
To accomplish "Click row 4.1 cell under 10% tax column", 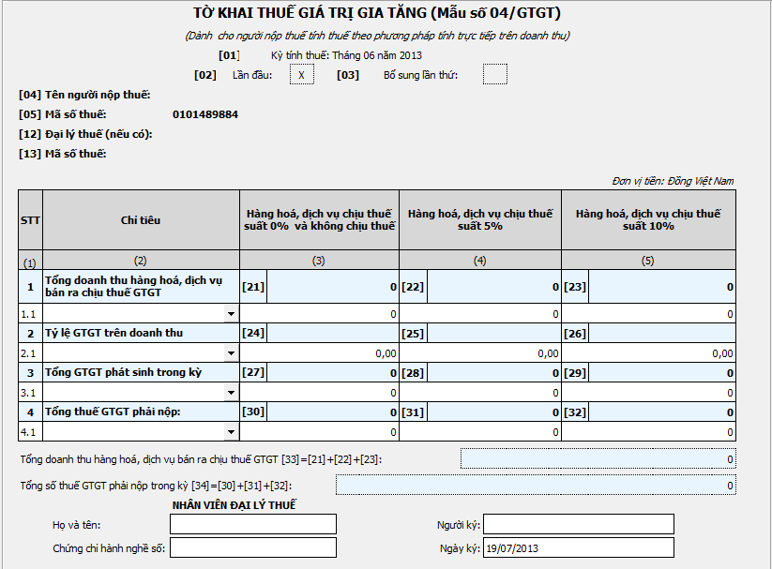I will [648, 431].
